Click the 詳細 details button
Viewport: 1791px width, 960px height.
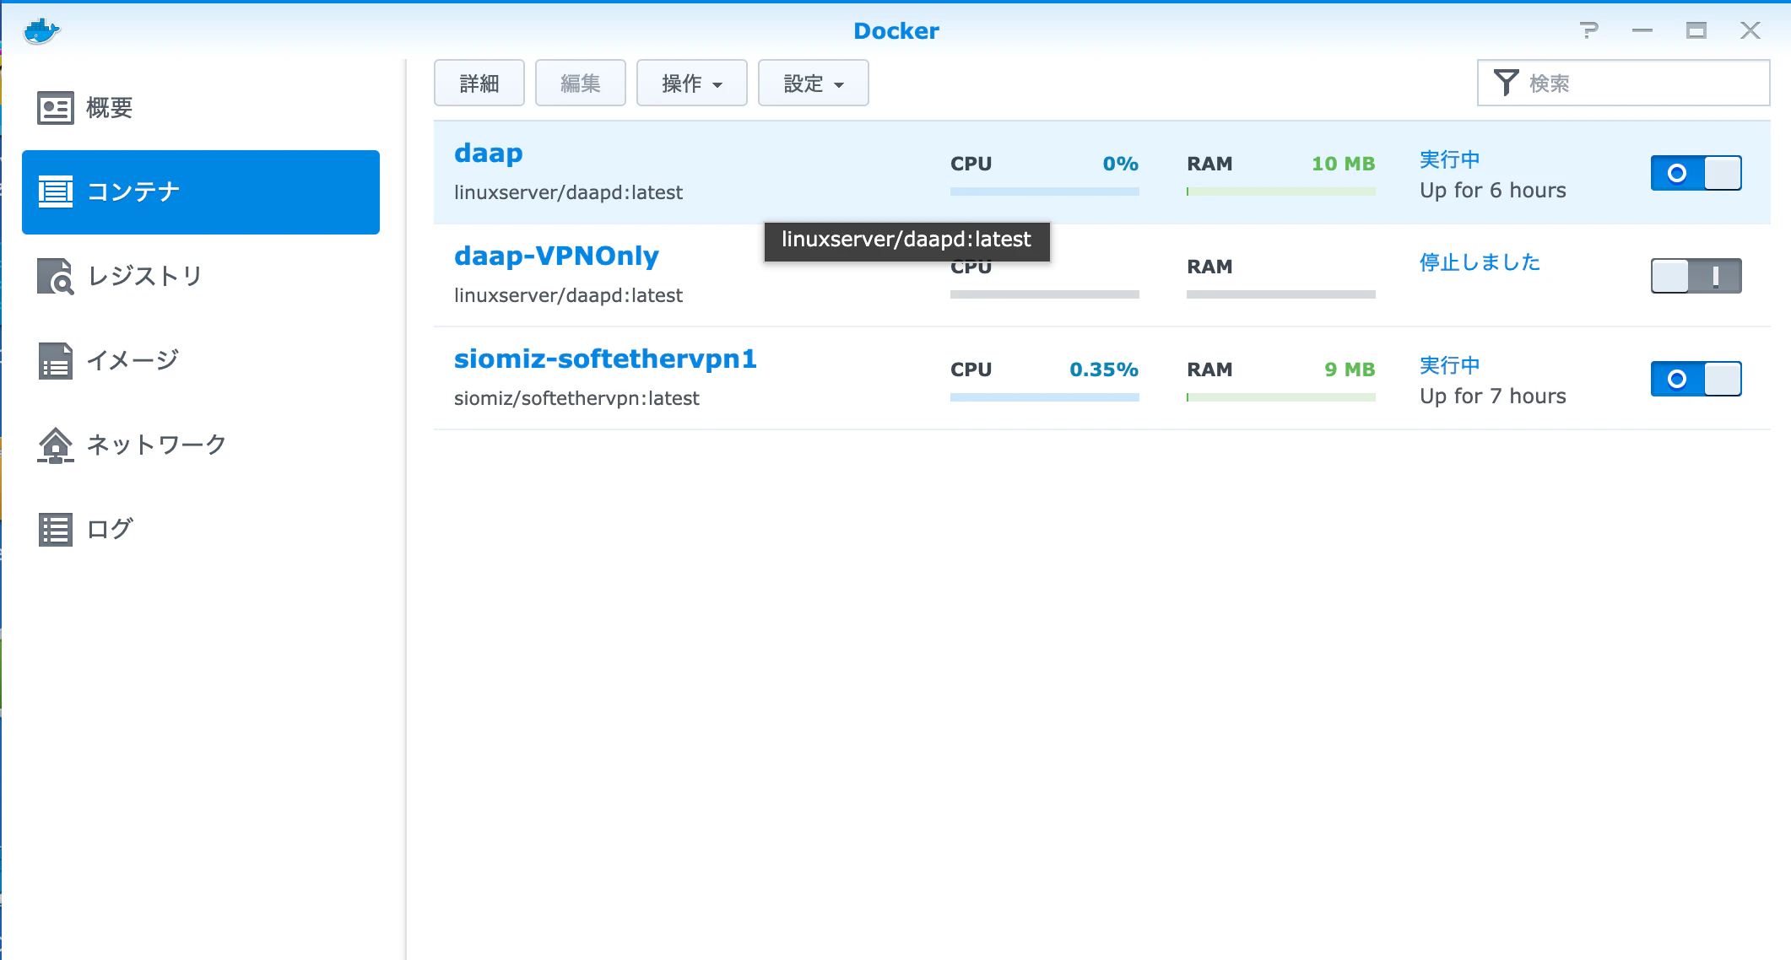tap(479, 83)
